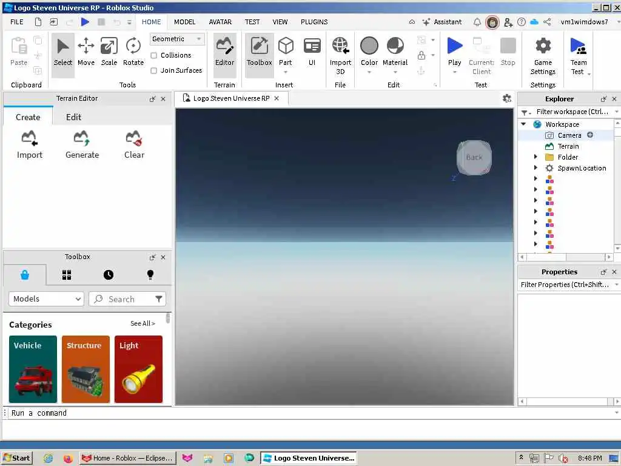The height and width of the screenshot is (466, 621).
Task: Open the Assistant panel
Action: click(442, 22)
